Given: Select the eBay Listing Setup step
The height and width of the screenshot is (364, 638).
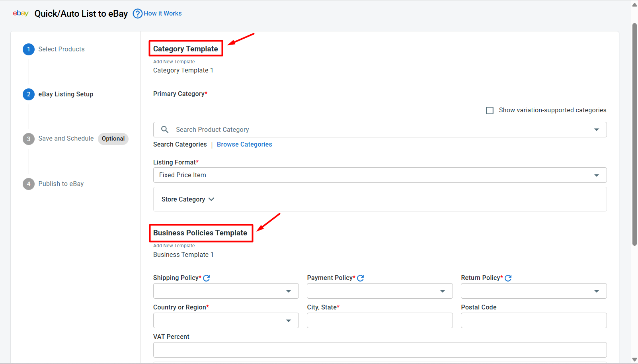Looking at the screenshot, I should (66, 94).
